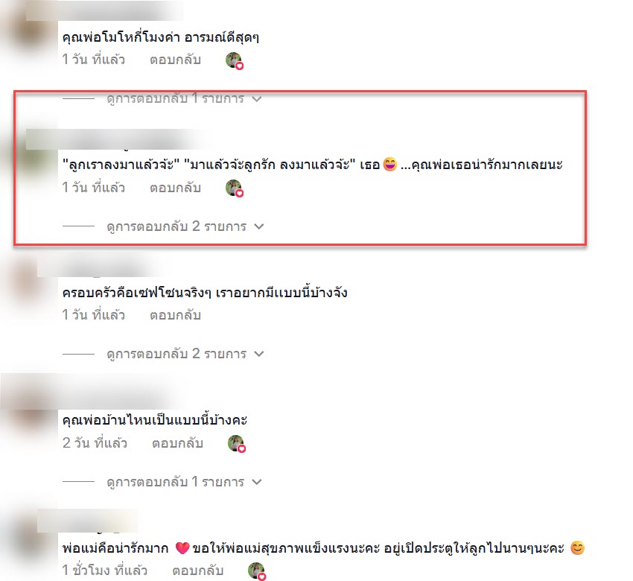
Task: Open blurred profile picture beside the คุณพ่อบ้านไหน comment
Action: click(x=26, y=412)
